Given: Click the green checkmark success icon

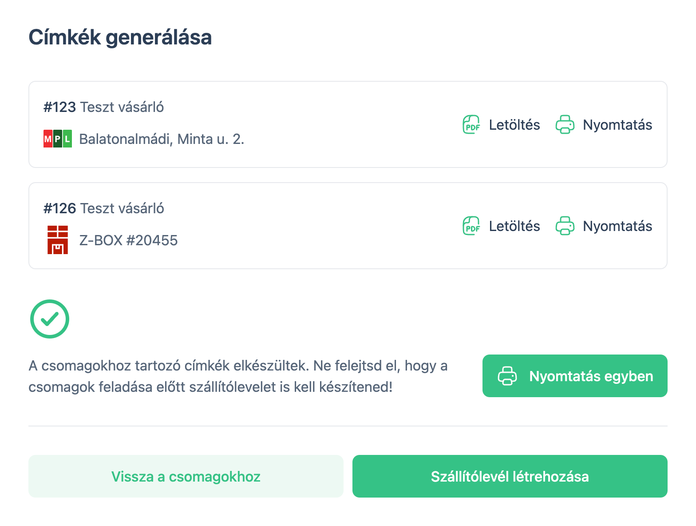Looking at the screenshot, I should coord(50,319).
